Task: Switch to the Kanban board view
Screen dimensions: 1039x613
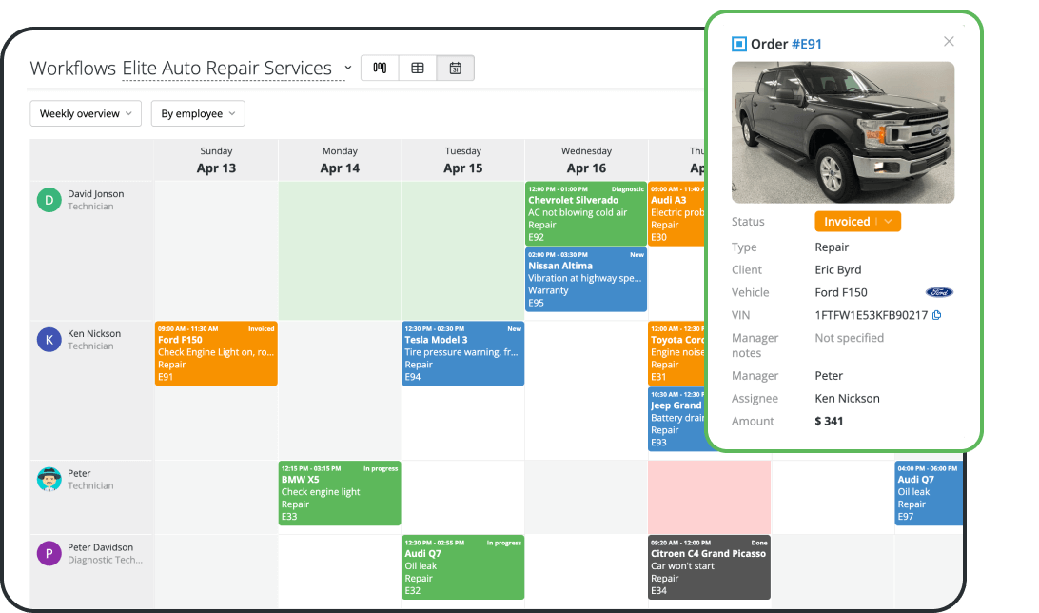Action: (x=380, y=68)
